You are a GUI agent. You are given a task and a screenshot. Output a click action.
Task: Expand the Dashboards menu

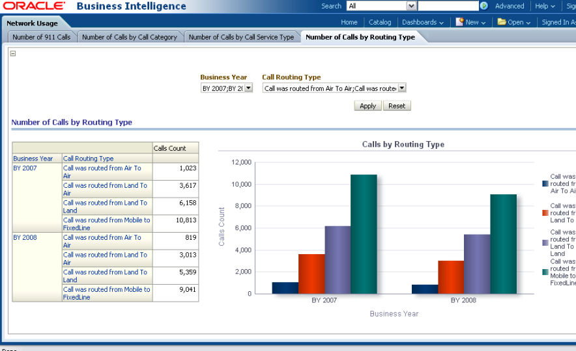[423, 22]
